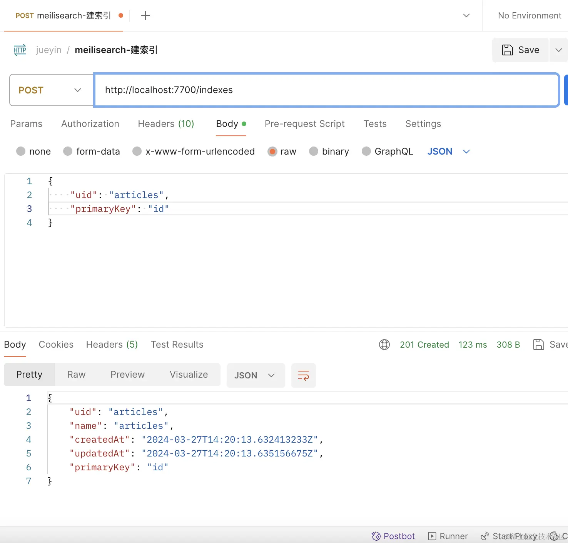Image resolution: width=568 pixels, height=543 pixels.
Task: Open the POST method dropdown
Action: (51, 90)
